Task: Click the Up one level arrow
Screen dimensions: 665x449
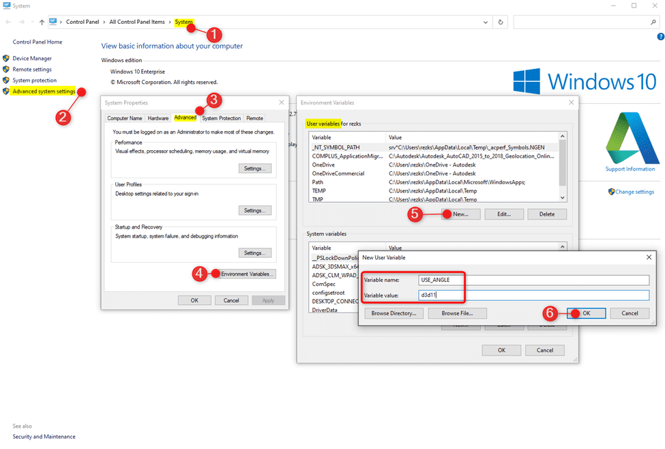Action: point(42,22)
